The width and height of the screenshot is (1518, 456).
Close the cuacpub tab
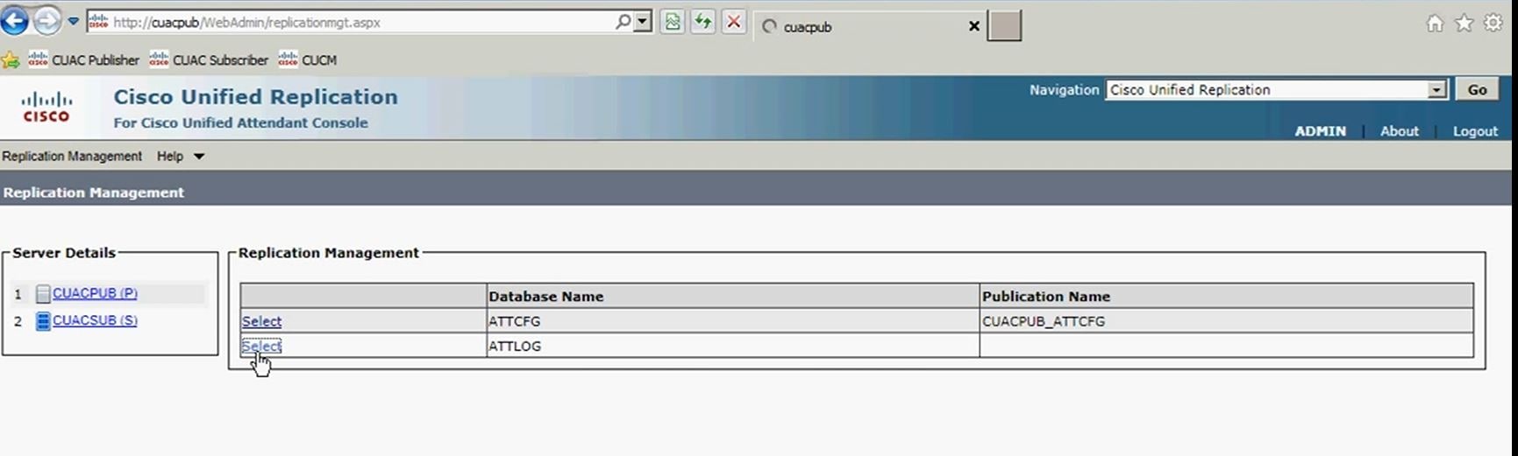[x=973, y=26]
